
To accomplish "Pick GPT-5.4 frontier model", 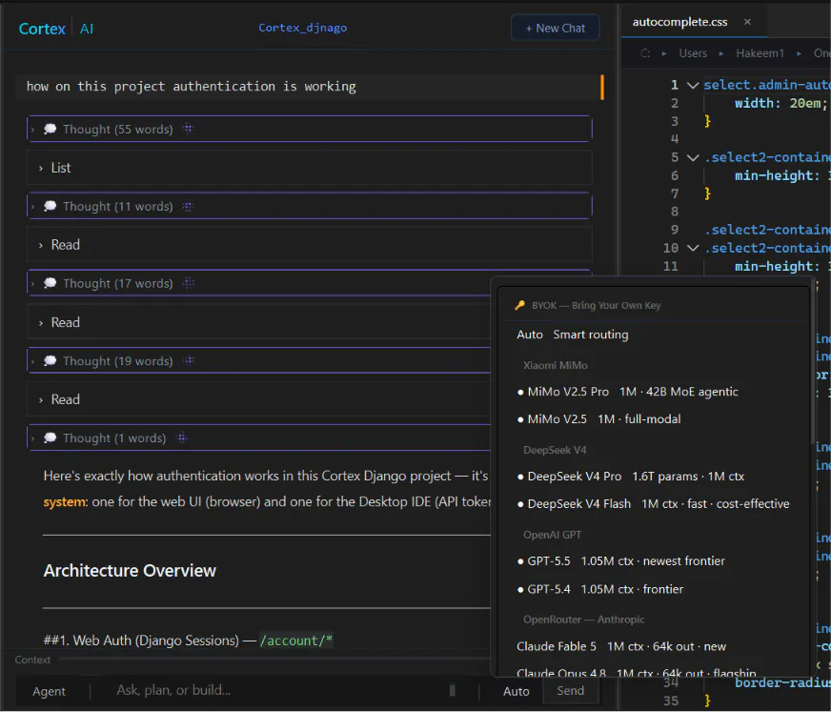I will (x=654, y=590).
